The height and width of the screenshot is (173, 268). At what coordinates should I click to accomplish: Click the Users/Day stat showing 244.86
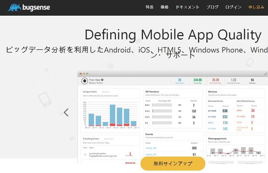198,81
